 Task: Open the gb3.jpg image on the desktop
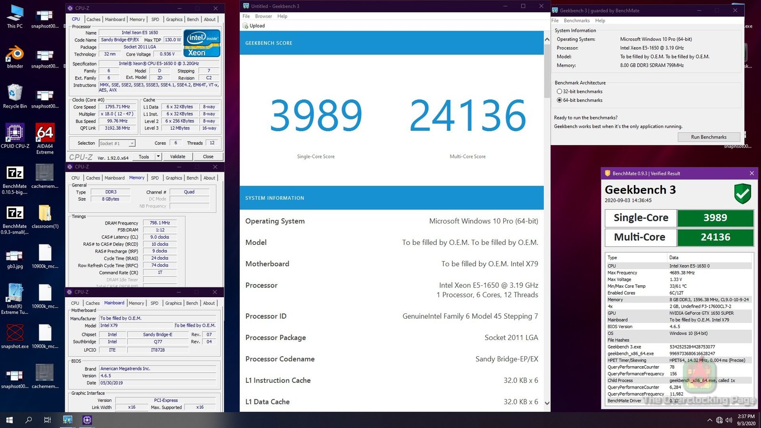pyautogui.click(x=14, y=257)
